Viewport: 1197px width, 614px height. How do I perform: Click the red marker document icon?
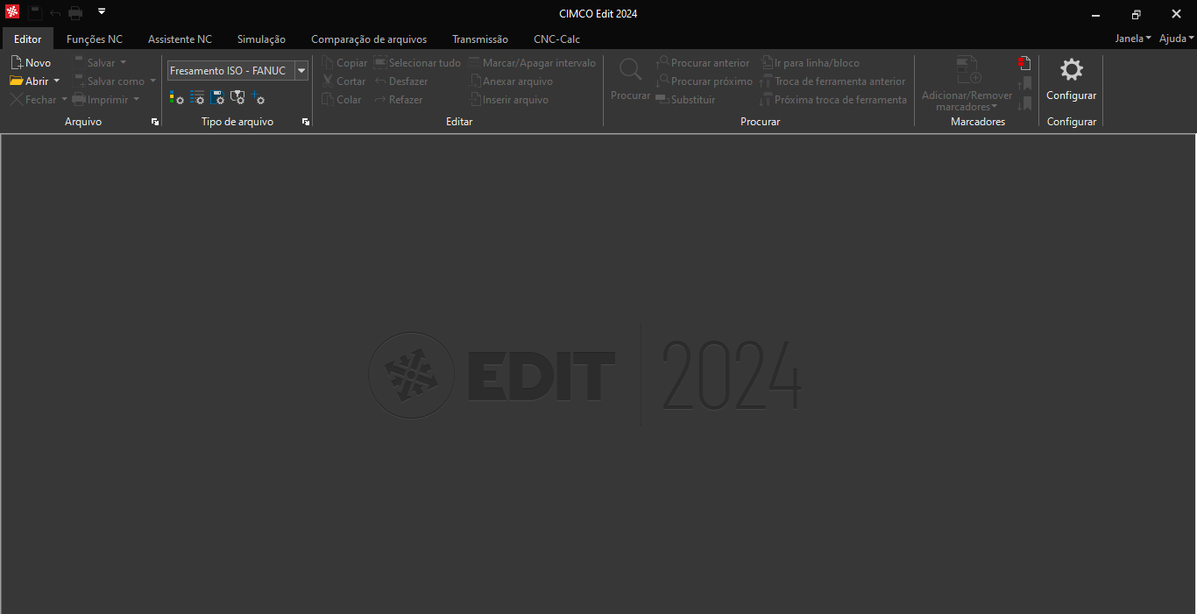pyautogui.click(x=1024, y=63)
